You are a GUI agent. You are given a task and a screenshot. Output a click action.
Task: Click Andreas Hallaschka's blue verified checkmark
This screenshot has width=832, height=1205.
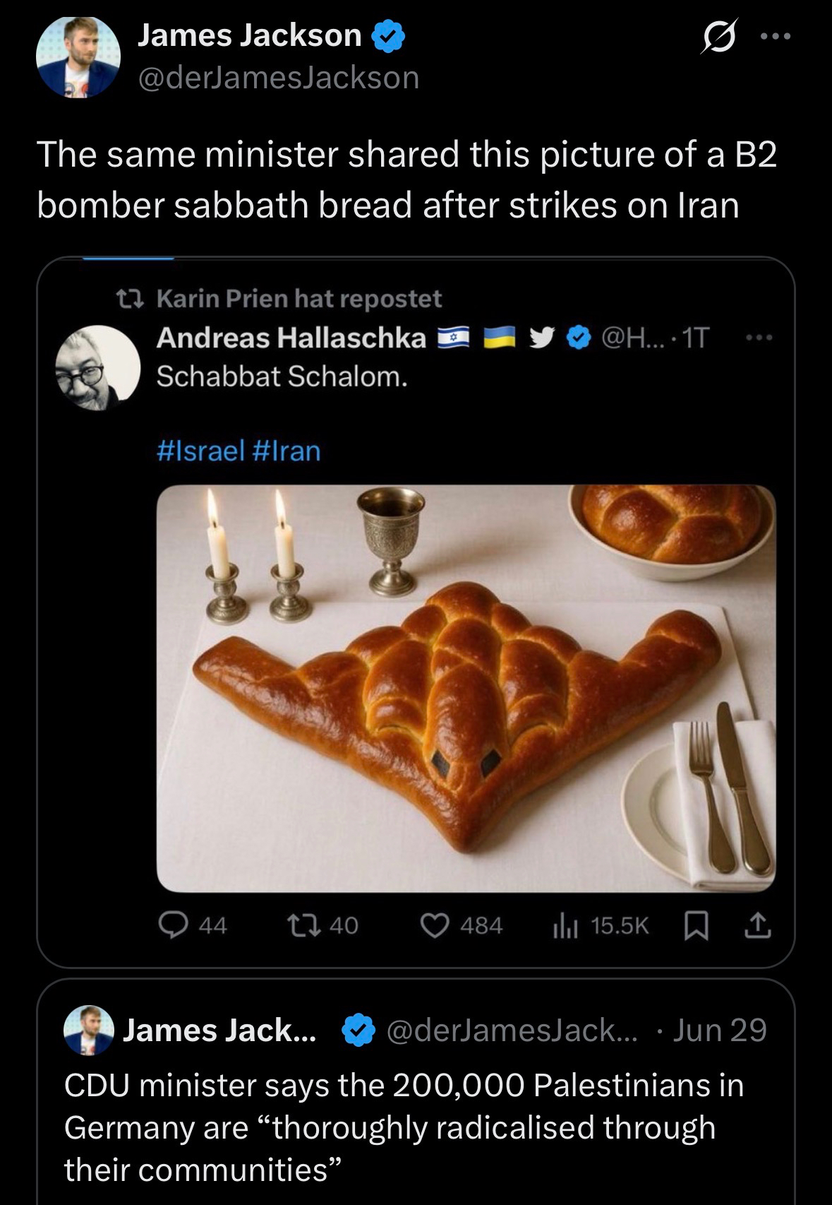579,338
